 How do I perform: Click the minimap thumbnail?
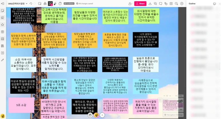click(x=173, y=105)
